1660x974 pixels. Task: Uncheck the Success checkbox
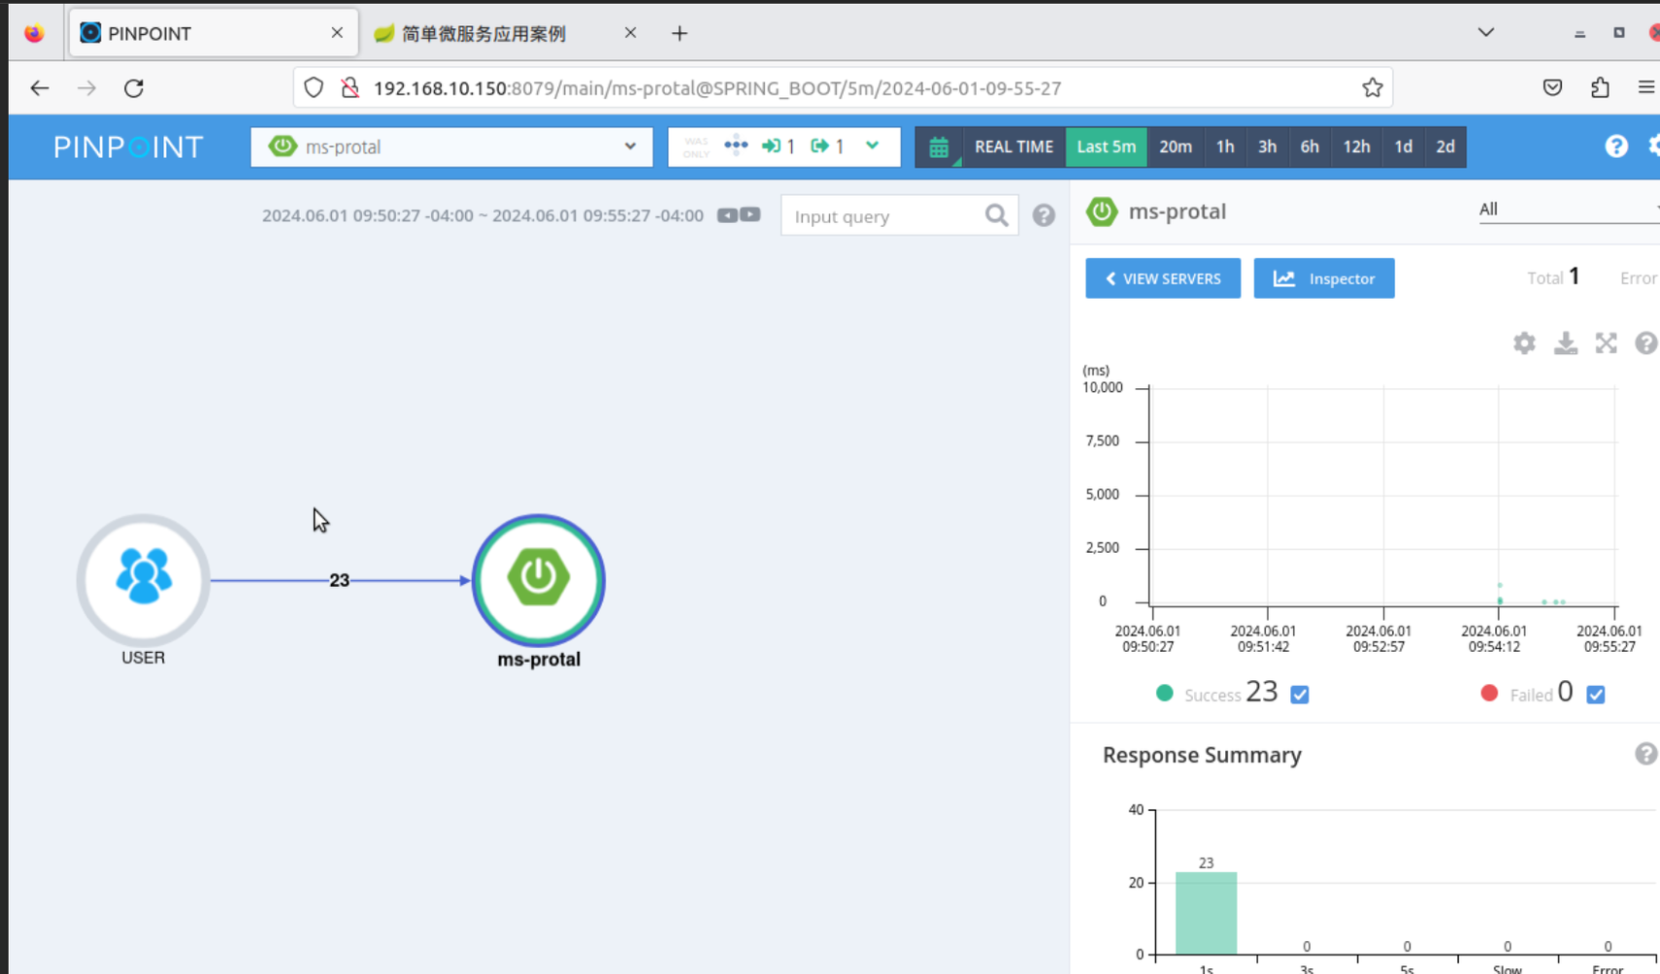pos(1300,695)
